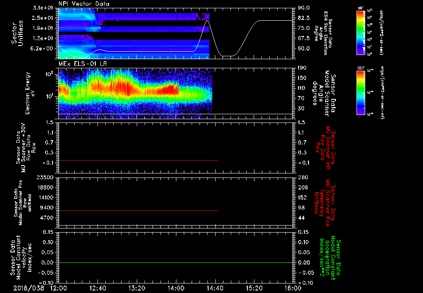Image resolution: width=423 pixels, height=293 pixels.
Task: Click the red 'MU Scanner Pos Telemetry' label
Action: coord(325,203)
